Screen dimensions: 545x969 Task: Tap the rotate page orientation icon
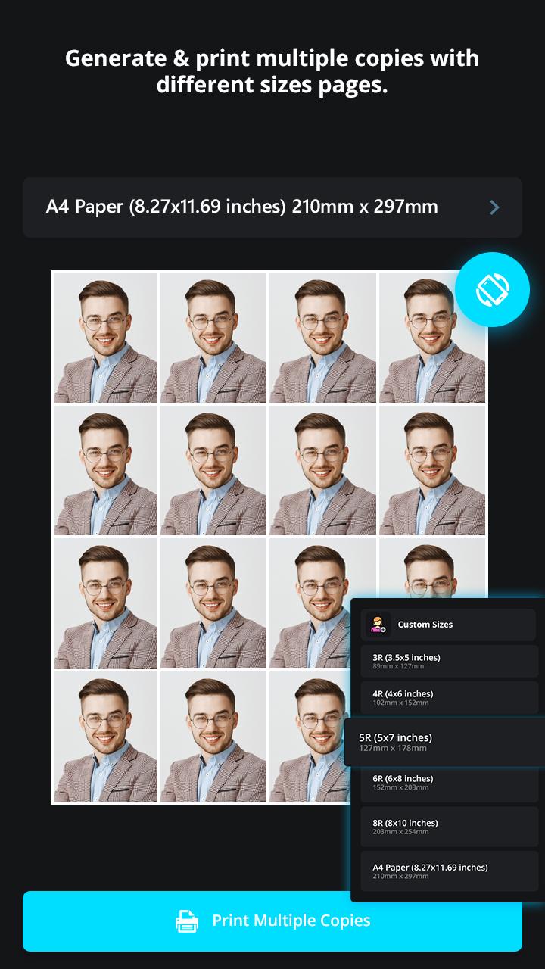coord(492,290)
